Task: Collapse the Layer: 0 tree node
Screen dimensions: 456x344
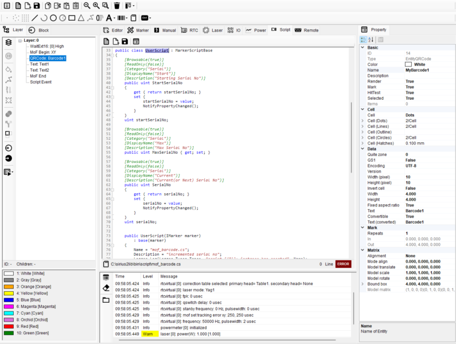Action: pyautogui.click(x=19, y=41)
